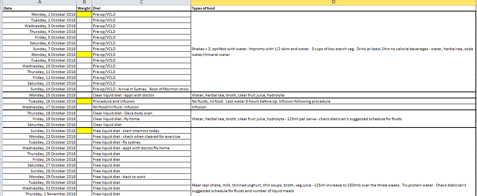Select the Nil food/nil fluid - infusion cell

tap(141, 107)
